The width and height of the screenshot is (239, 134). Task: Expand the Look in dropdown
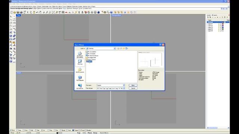(x=115, y=48)
